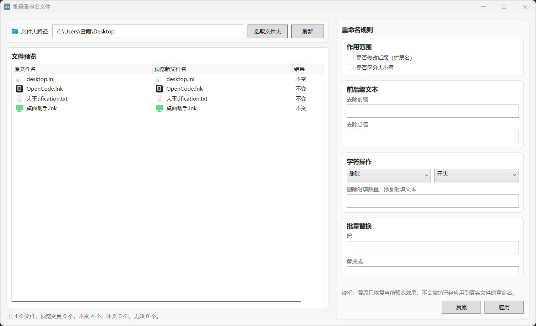Click the OpenCode.lnk icon in original column
536x326 pixels.
20,89
